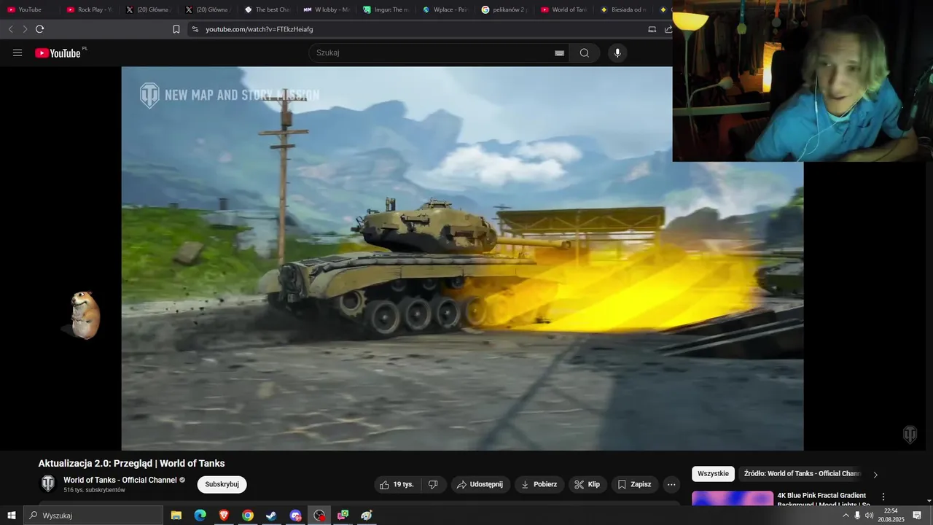The width and height of the screenshot is (933, 525).
Task: Open Microsoft Edge from the taskbar
Action: click(200, 516)
